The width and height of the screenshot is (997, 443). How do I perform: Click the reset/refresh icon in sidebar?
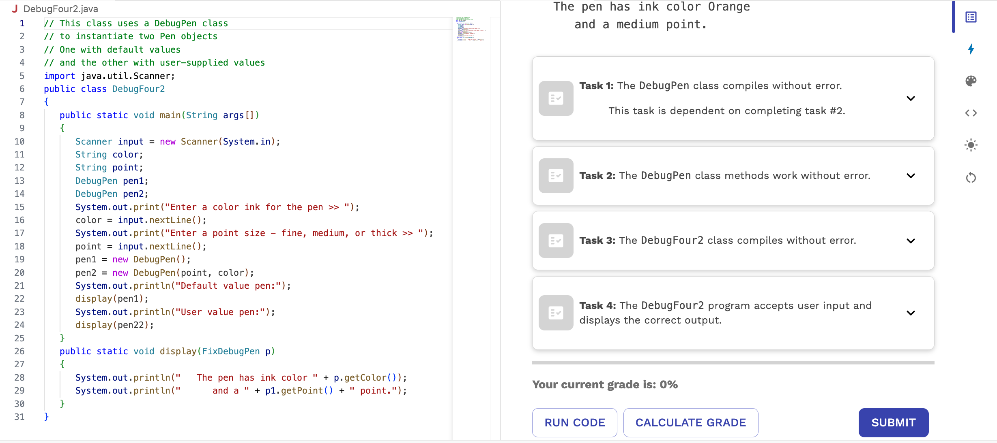971,177
